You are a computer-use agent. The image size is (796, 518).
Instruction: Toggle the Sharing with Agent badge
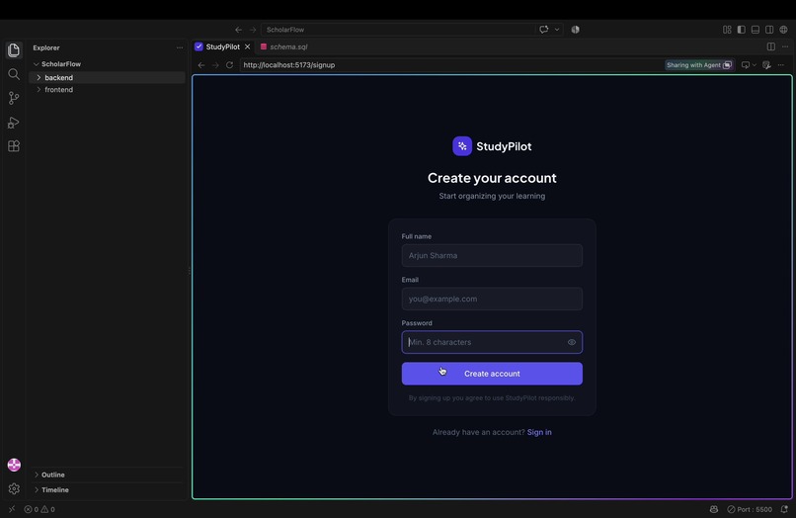[699, 65]
